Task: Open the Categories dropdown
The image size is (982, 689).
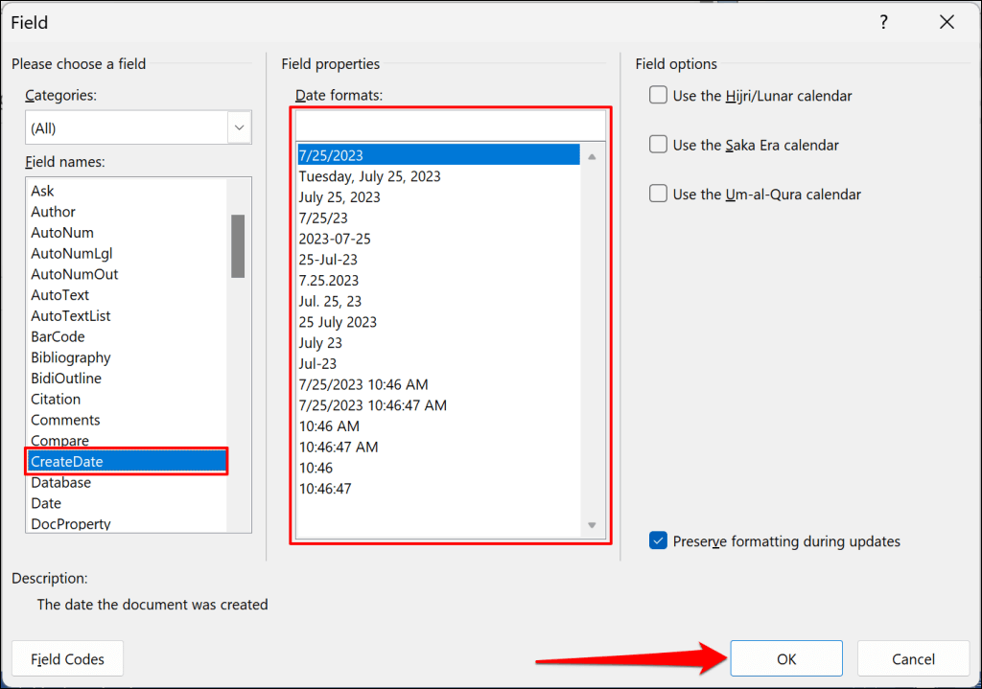Action: [239, 126]
